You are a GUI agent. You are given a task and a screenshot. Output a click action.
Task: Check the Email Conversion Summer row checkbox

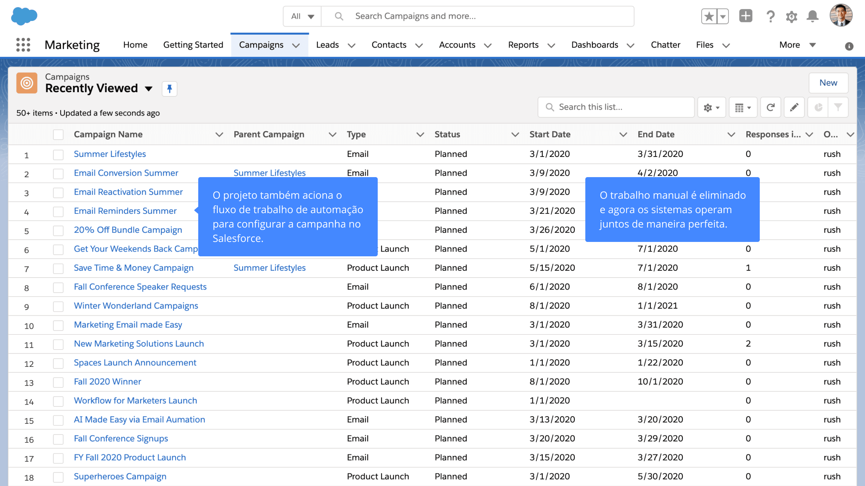click(x=58, y=174)
